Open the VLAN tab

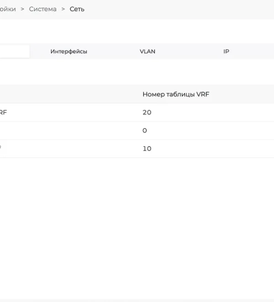(148, 51)
